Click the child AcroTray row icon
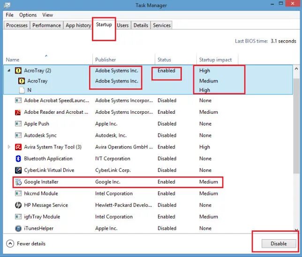The image size is (302, 257). [22, 81]
